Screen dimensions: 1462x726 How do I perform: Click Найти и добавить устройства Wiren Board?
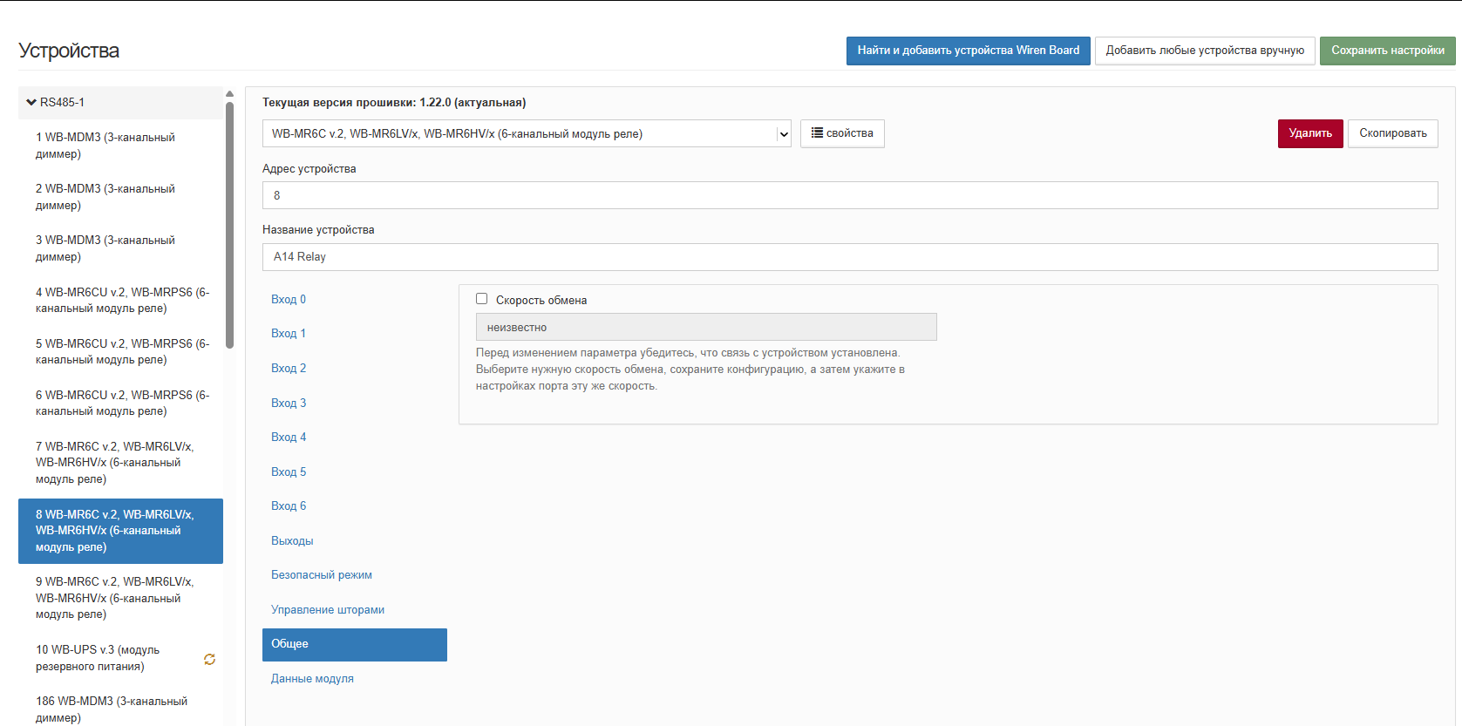click(x=968, y=51)
